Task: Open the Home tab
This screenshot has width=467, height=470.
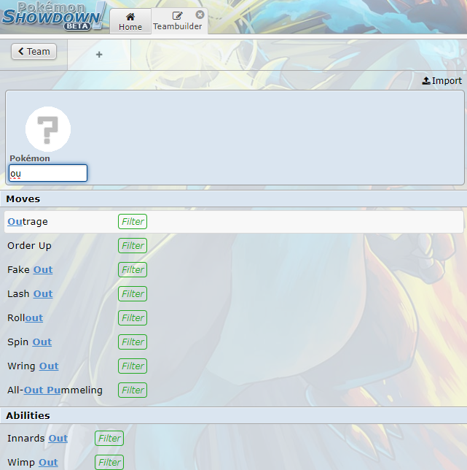Action: tap(130, 21)
